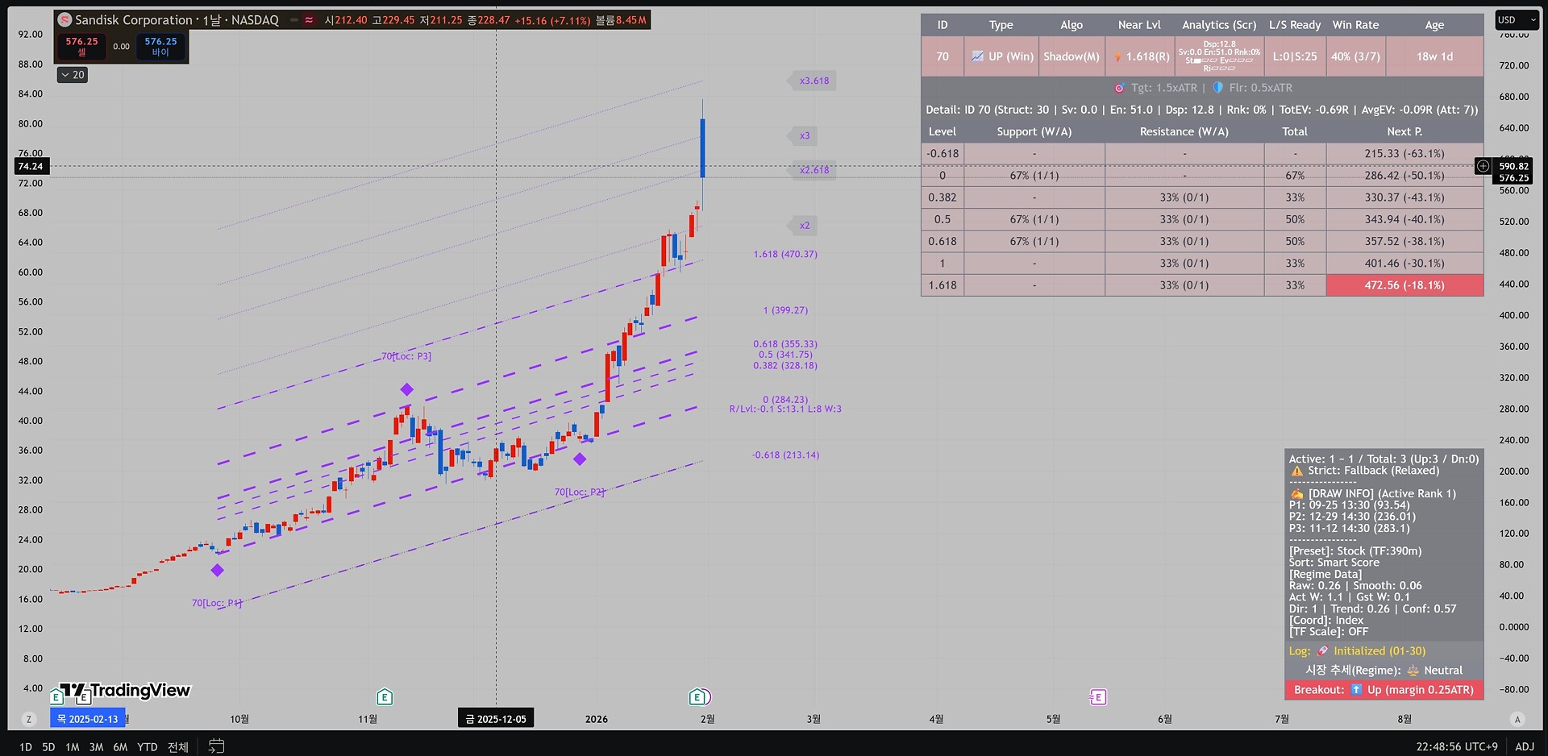Click the chart icon in the UP (Win) cell
Image resolution: width=1548 pixels, height=756 pixels.
977,56
